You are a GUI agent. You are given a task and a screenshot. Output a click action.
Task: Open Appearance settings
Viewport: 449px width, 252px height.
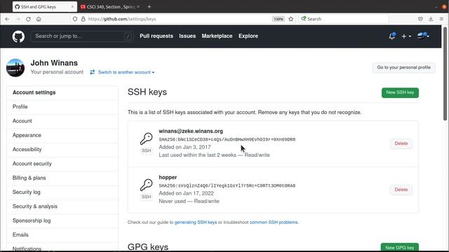point(62,135)
